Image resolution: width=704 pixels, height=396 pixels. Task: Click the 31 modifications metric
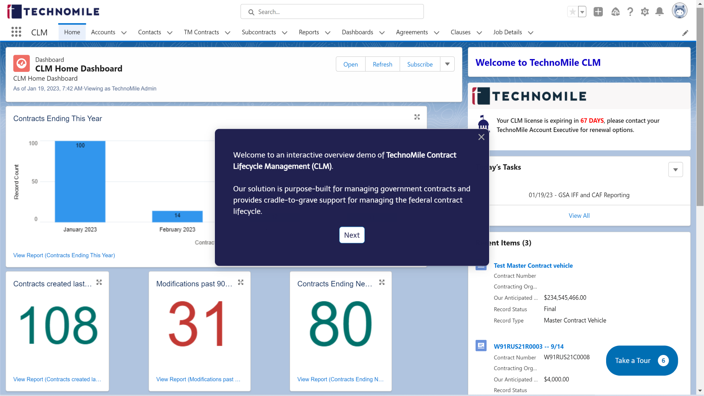pyautogui.click(x=197, y=324)
